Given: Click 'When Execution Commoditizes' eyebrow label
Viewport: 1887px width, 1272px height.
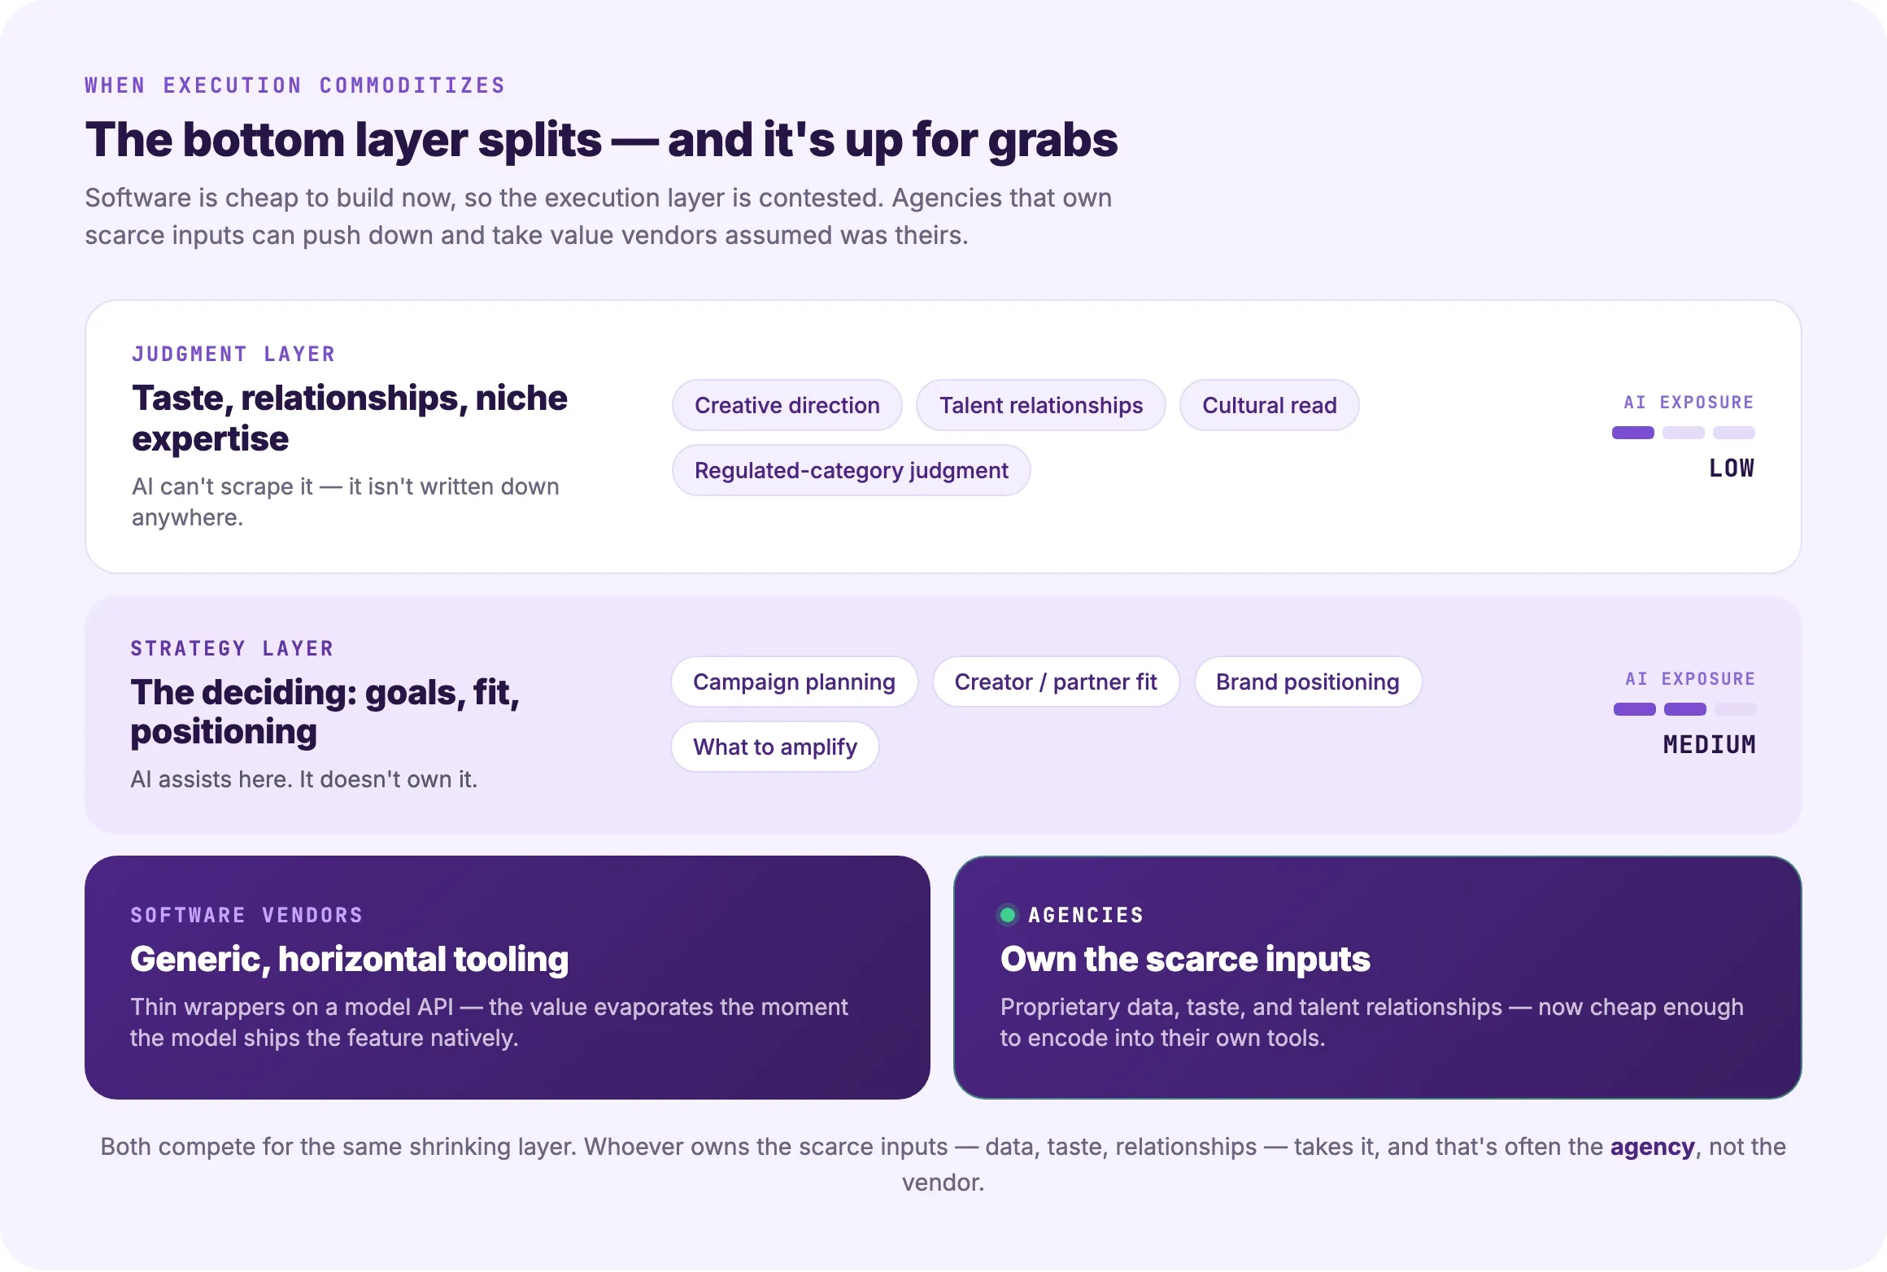Looking at the screenshot, I should pyautogui.click(x=295, y=85).
